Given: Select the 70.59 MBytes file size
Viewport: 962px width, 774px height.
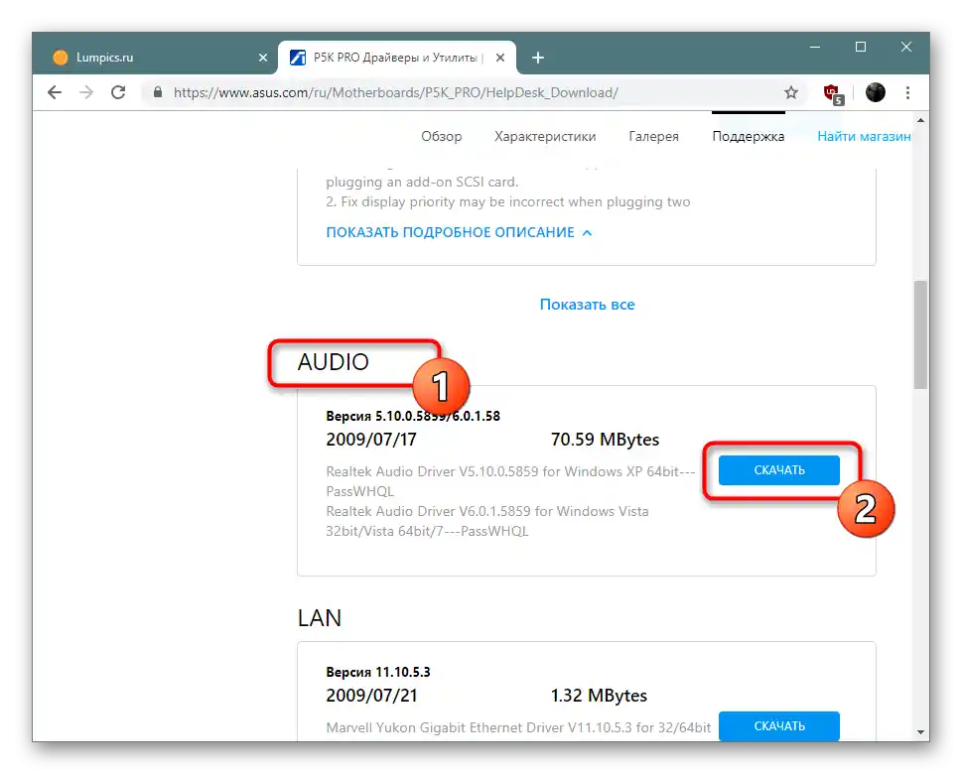Looking at the screenshot, I should pyautogui.click(x=605, y=440).
